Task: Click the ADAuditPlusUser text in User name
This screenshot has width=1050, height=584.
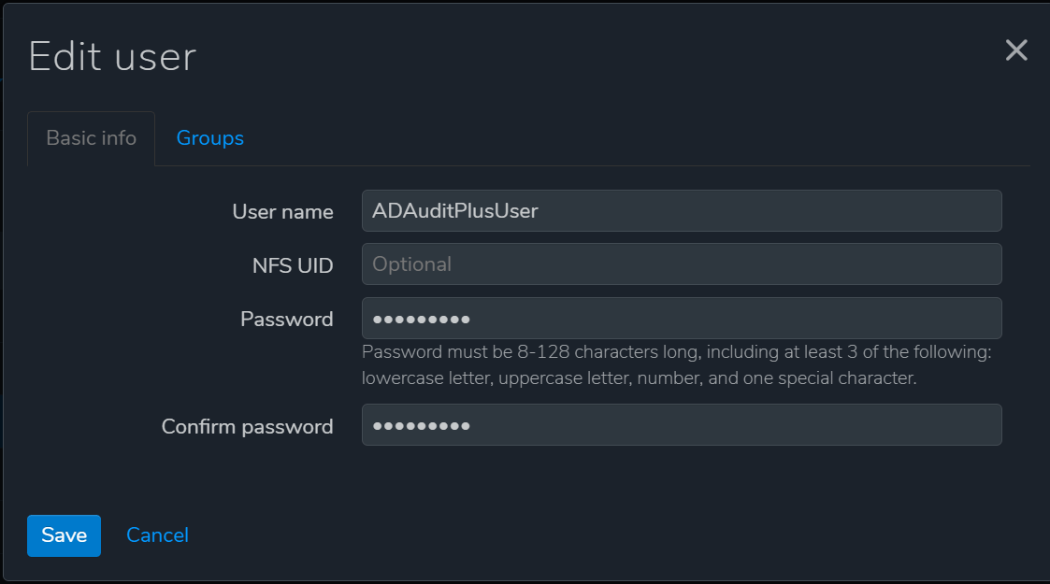Action: 455,211
